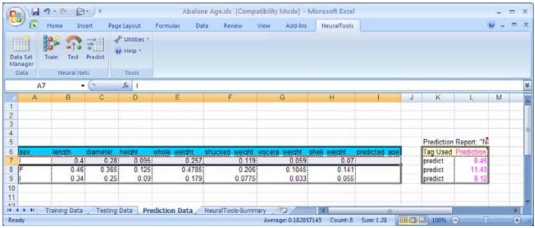Screen dimensions: 535x228
Task: Expand the formula bar
Action: point(527,86)
